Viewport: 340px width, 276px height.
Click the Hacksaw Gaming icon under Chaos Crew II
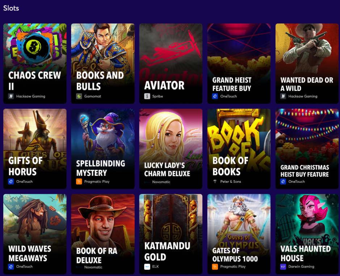[11, 96]
